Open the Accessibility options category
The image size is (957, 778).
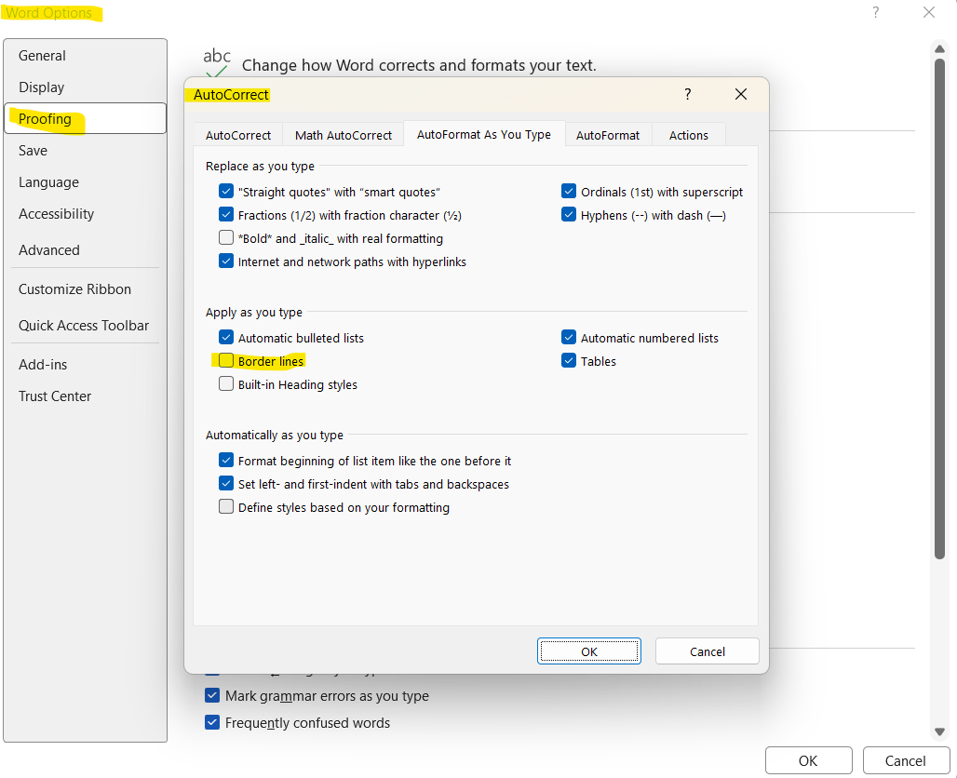(x=85, y=214)
